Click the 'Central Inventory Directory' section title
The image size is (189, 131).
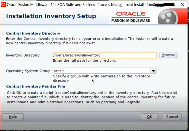click(x=33, y=33)
